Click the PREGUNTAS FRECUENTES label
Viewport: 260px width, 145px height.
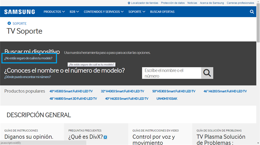[85, 131]
